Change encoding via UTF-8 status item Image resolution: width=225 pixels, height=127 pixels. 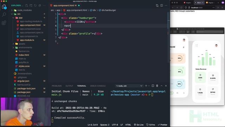point(115,125)
